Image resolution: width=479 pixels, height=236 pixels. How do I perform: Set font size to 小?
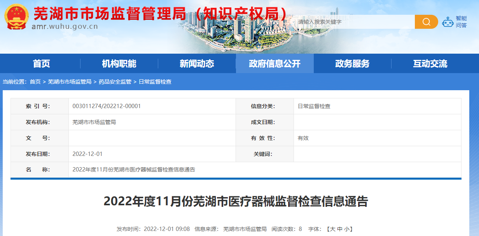click(x=346, y=229)
